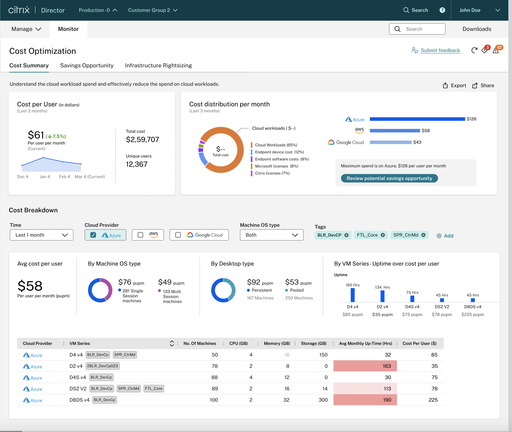Click Review potential savings opportunity button
The width and height of the screenshot is (512, 432).
tap(389, 178)
